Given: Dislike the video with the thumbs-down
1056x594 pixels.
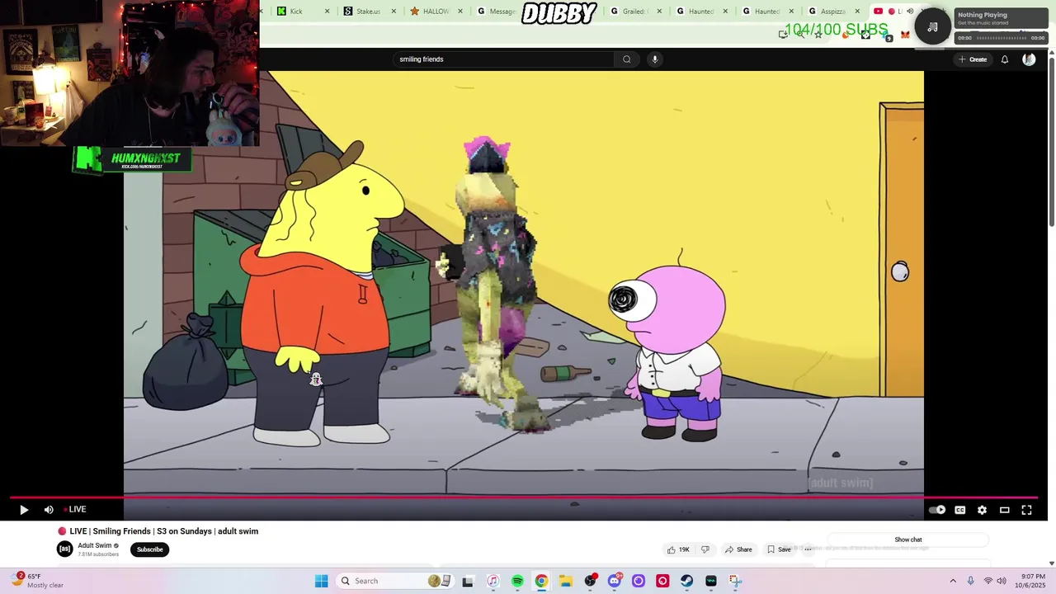Looking at the screenshot, I should click(705, 549).
